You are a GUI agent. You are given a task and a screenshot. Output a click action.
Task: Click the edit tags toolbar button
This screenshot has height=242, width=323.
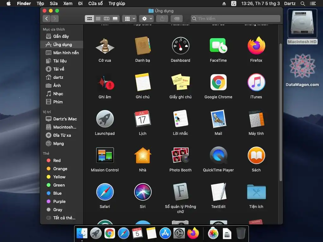177,19
